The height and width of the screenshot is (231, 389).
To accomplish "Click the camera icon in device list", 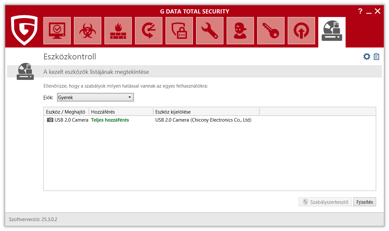I will click(x=50, y=120).
